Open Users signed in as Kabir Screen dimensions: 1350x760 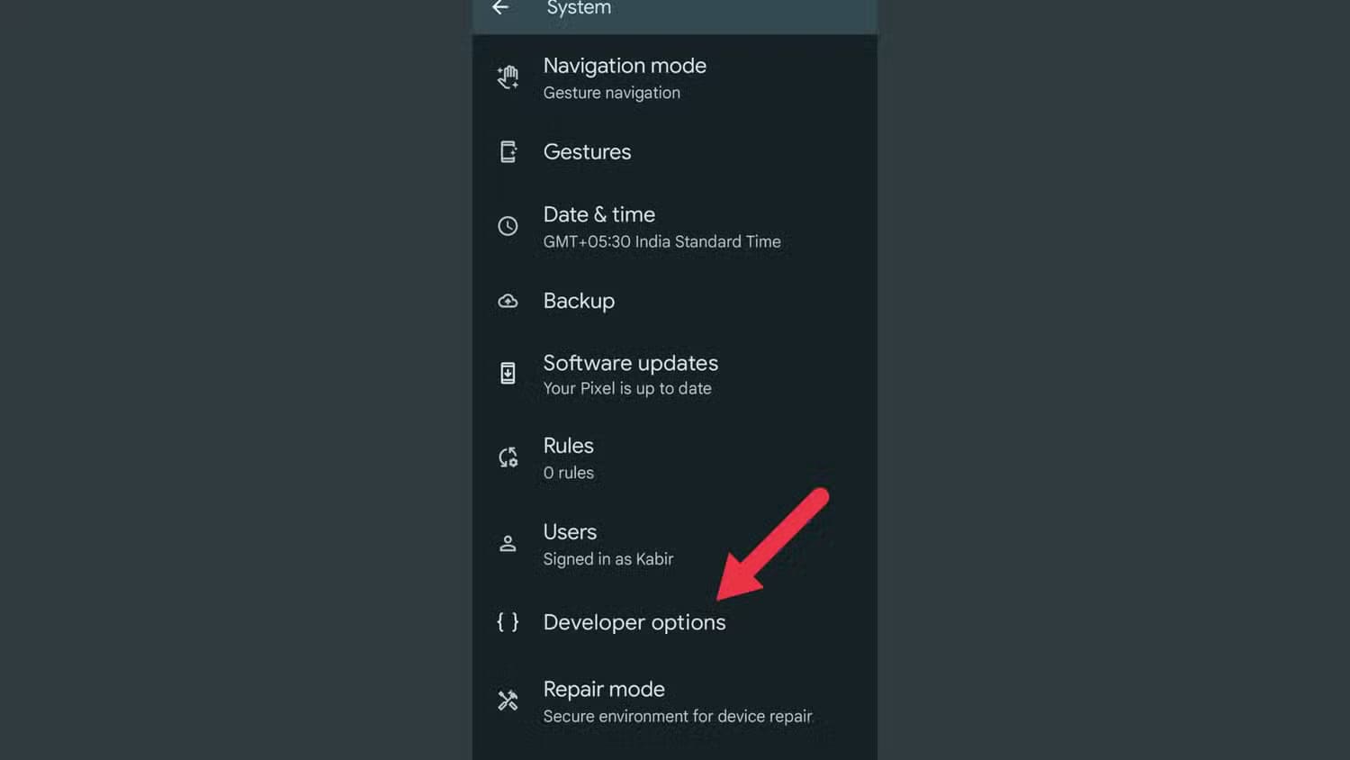coord(675,545)
